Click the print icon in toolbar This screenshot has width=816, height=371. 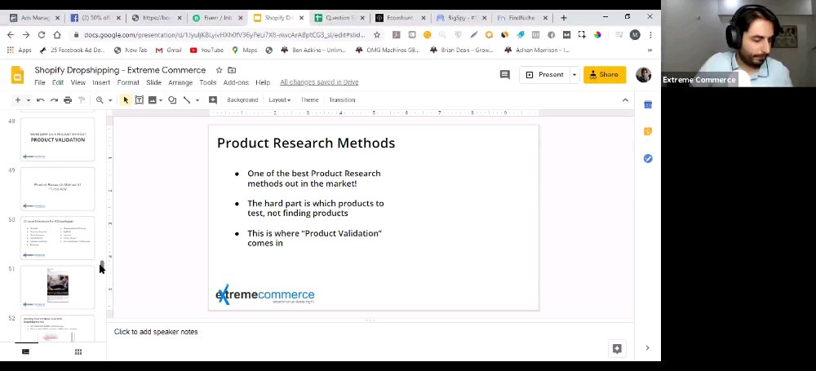(x=68, y=100)
